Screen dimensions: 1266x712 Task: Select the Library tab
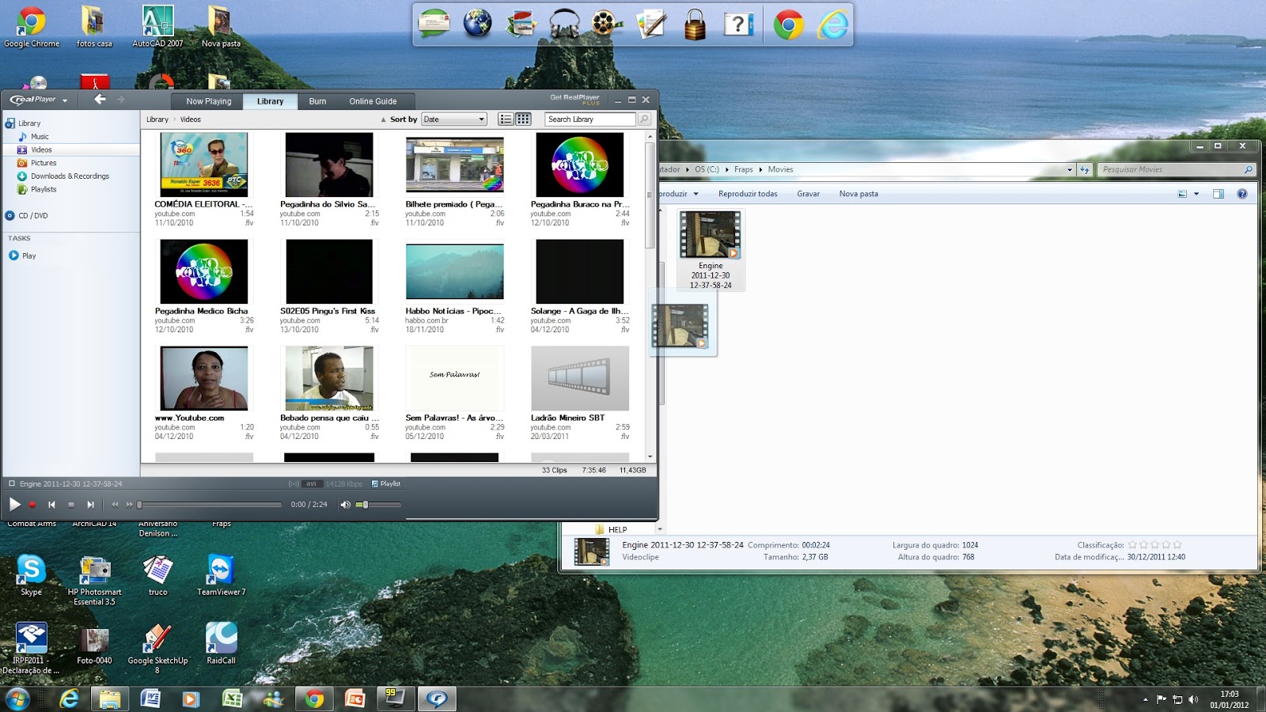(270, 101)
